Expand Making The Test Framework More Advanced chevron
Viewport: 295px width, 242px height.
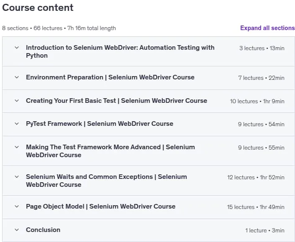(17, 147)
